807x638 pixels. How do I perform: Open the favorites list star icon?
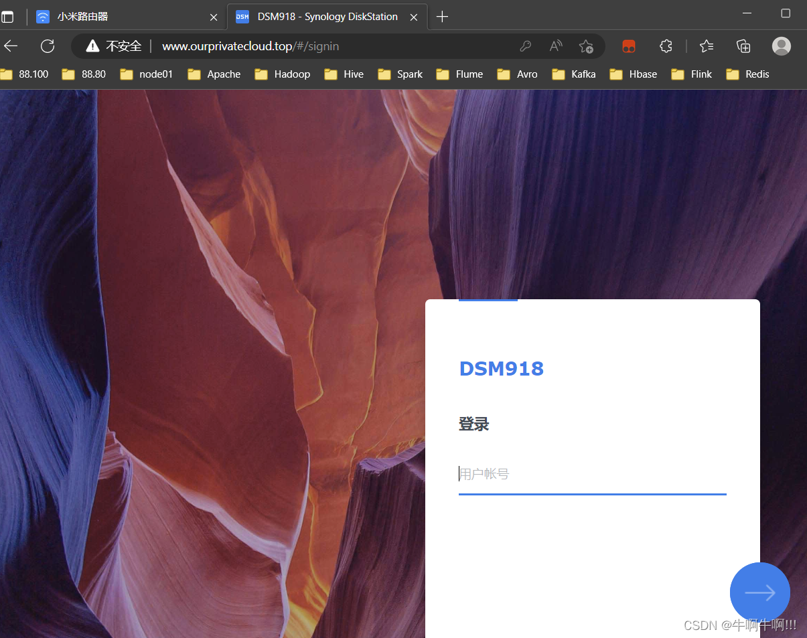tap(707, 46)
